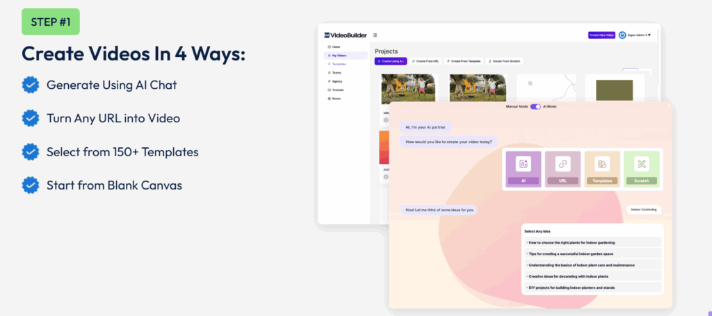This screenshot has height=316, width=712.
Task: Select the Templates label button
Action: 602,181
